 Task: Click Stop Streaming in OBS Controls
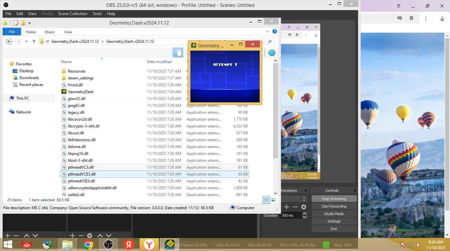[x=334, y=199]
